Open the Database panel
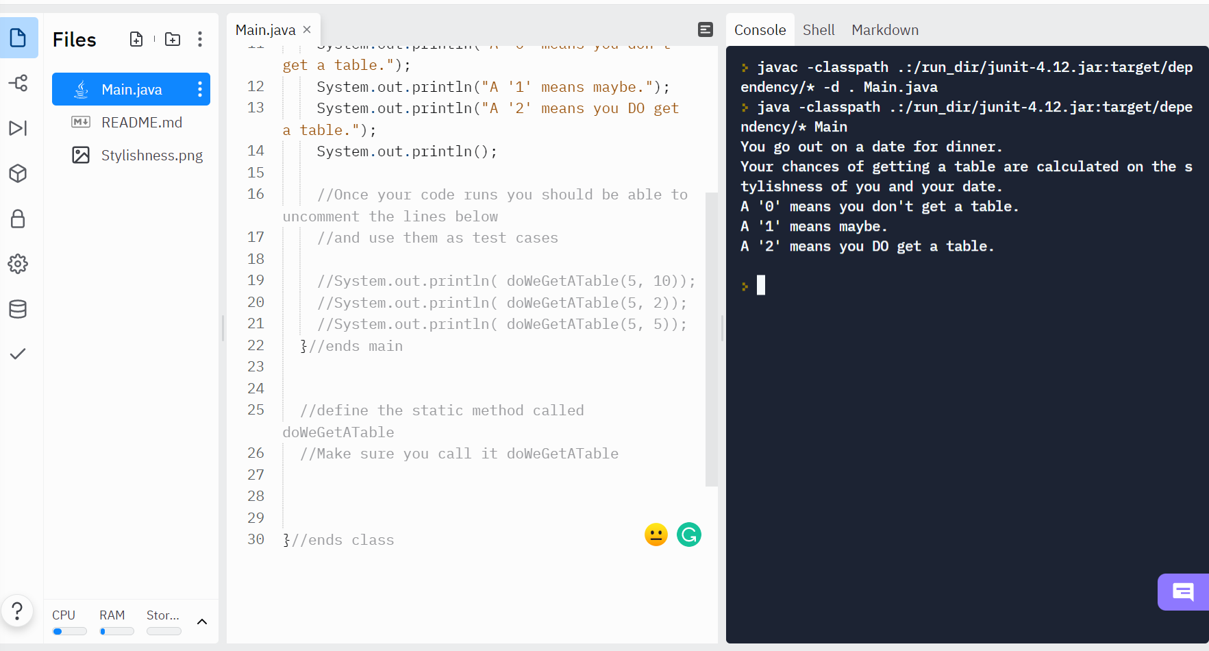Screen dimensions: 1209x651 point(18,309)
